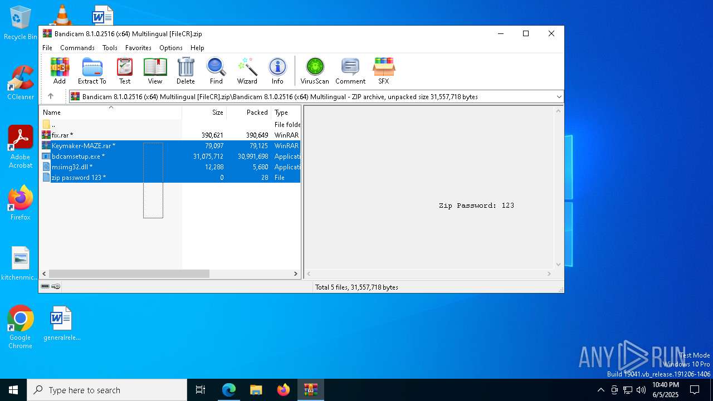This screenshot has height=401, width=713.
Task: Launch the Wizard tool
Action: [247, 71]
